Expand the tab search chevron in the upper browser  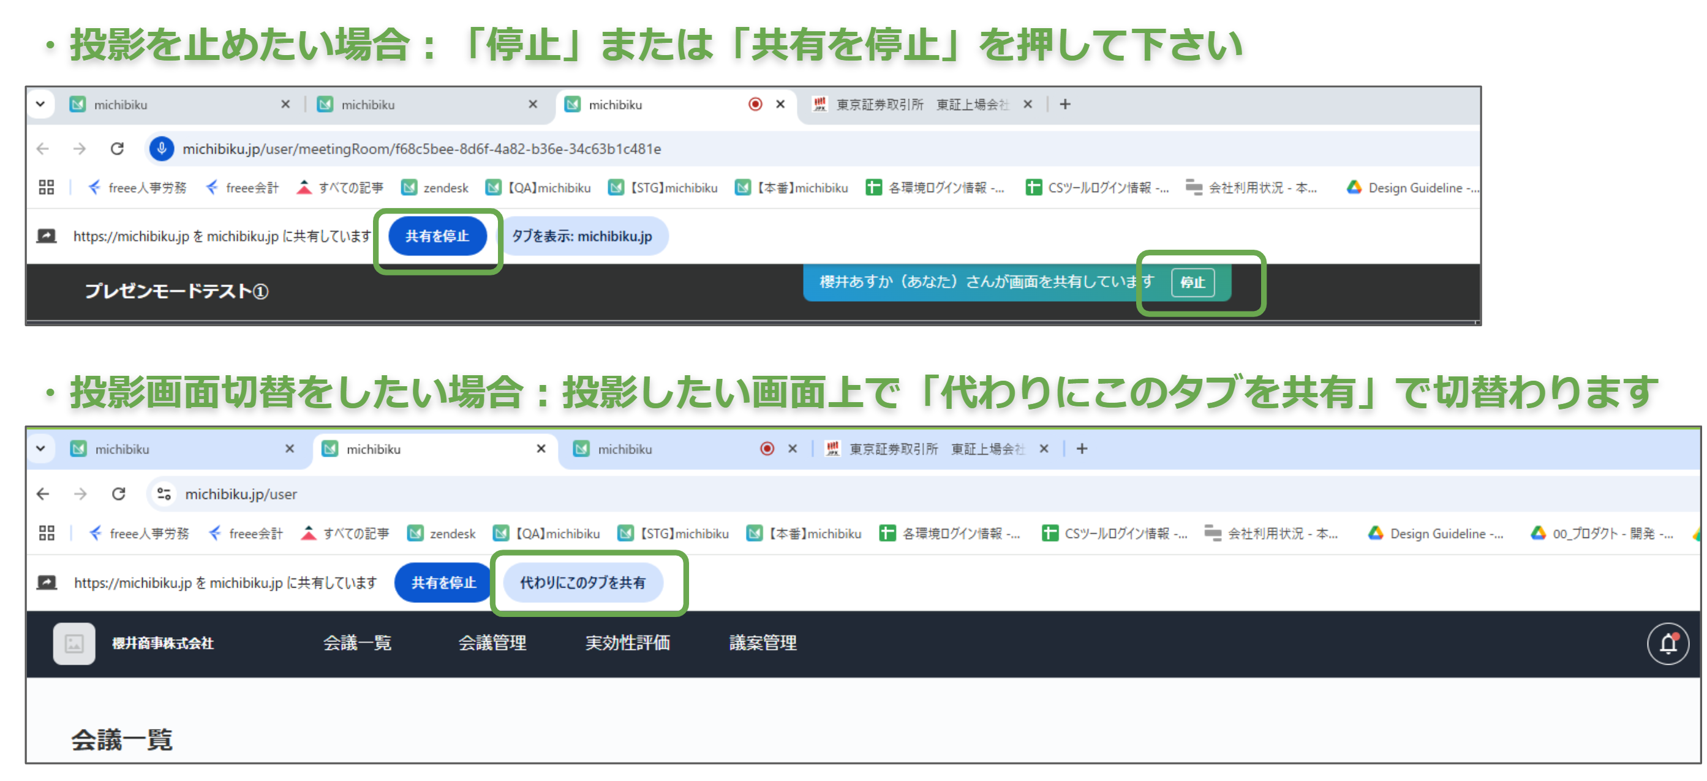coord(40,104)
